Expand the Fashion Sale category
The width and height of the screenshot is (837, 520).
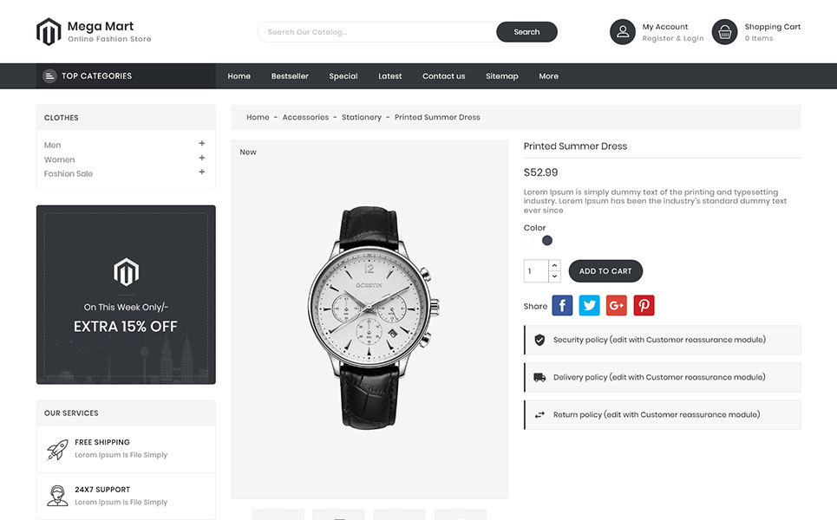point(202,172)
